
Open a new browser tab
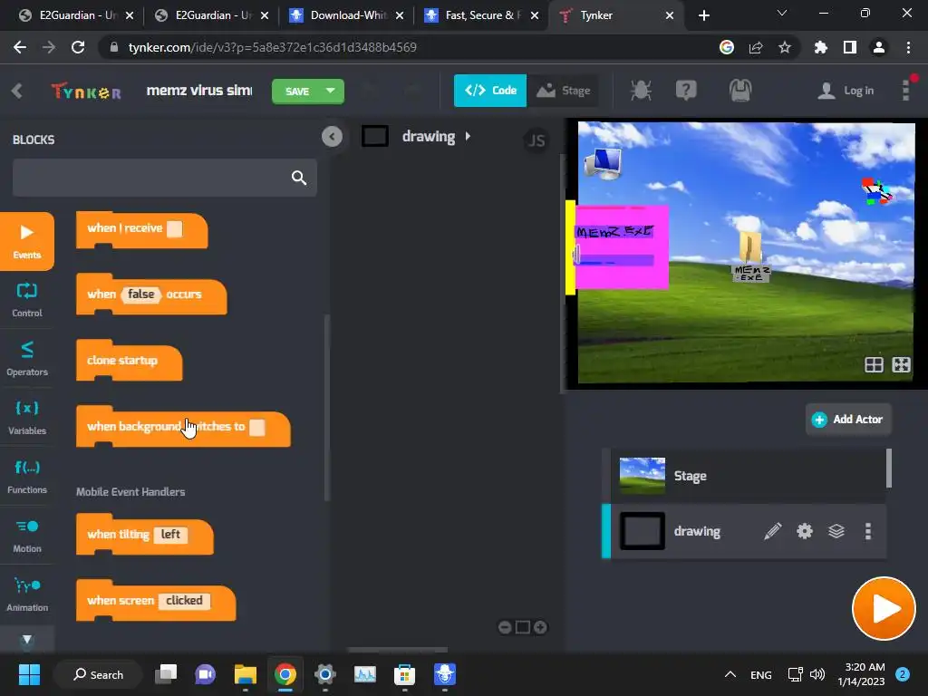[x=703, y=15]
